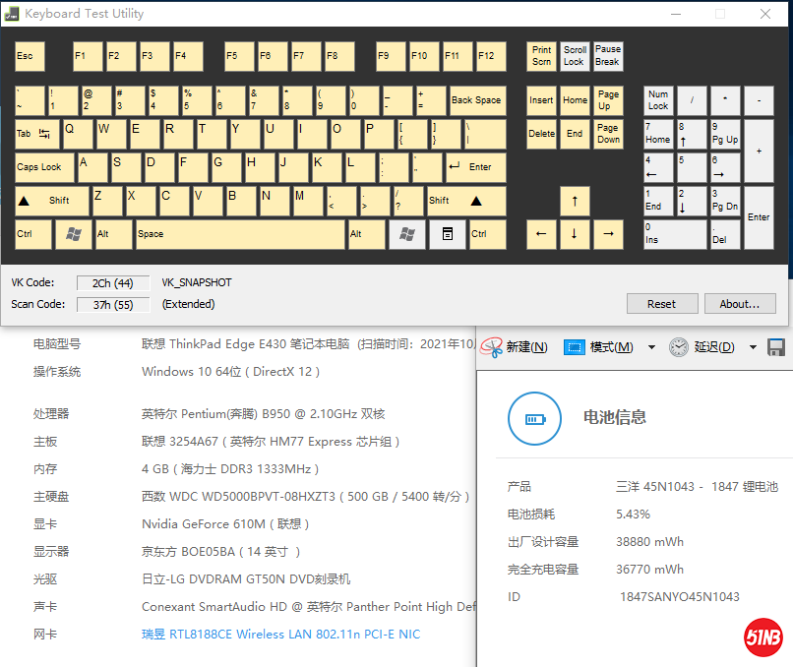The image size is (793, 667).
Task: Toggle the Caps Lock key
Action: [44, 167]
